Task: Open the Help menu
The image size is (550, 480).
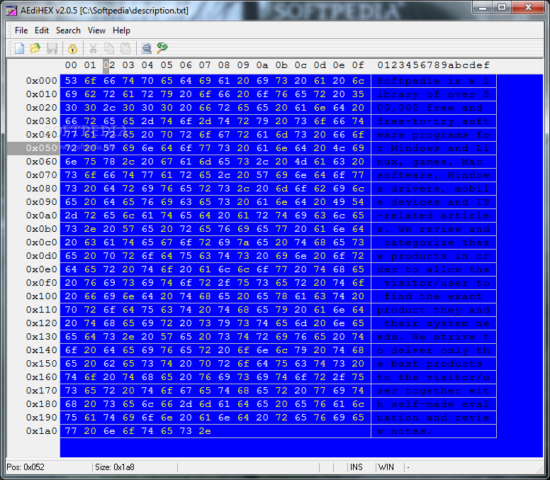Action: tap(121, 30)
